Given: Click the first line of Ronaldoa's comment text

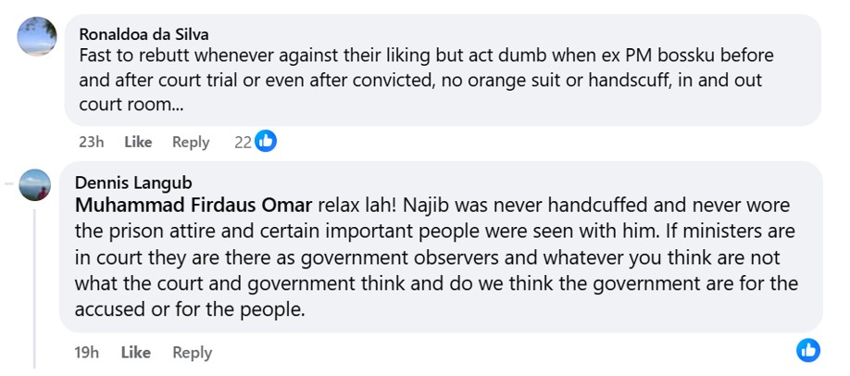Looking at the screenshot, I should click(426, 56).
